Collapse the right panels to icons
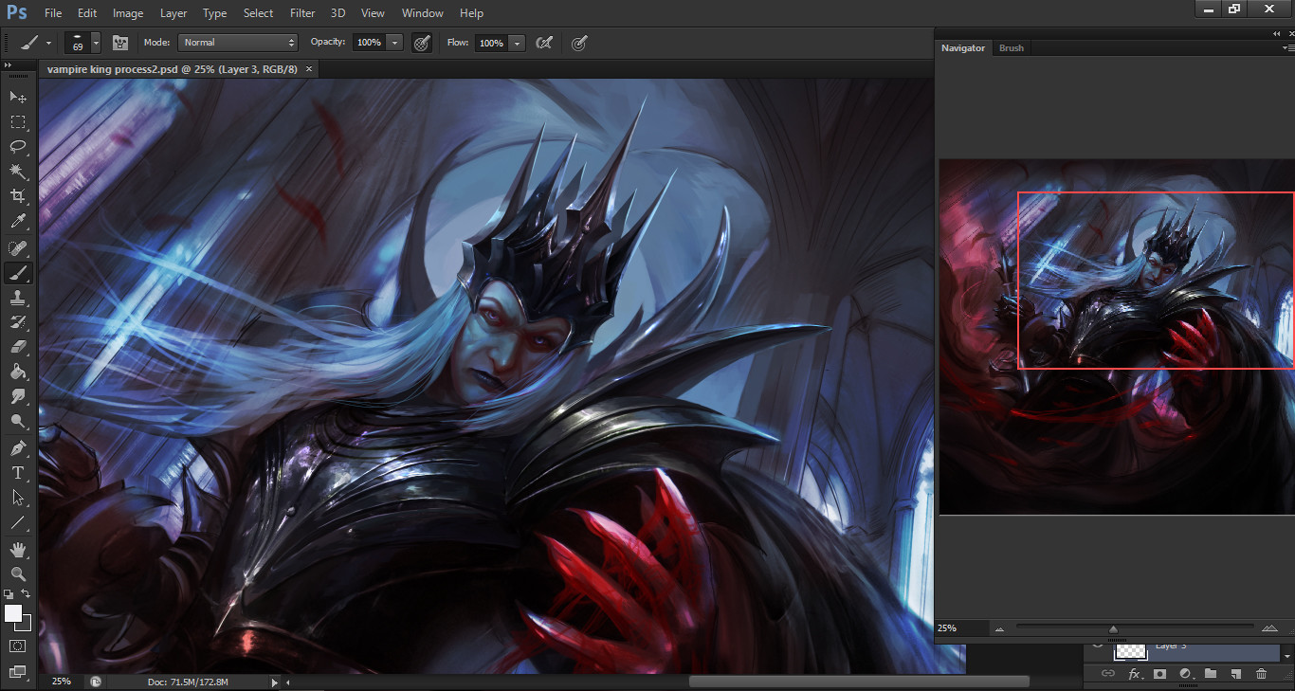The width and height of the screenshot is (1295, 691). [1277, 34]
